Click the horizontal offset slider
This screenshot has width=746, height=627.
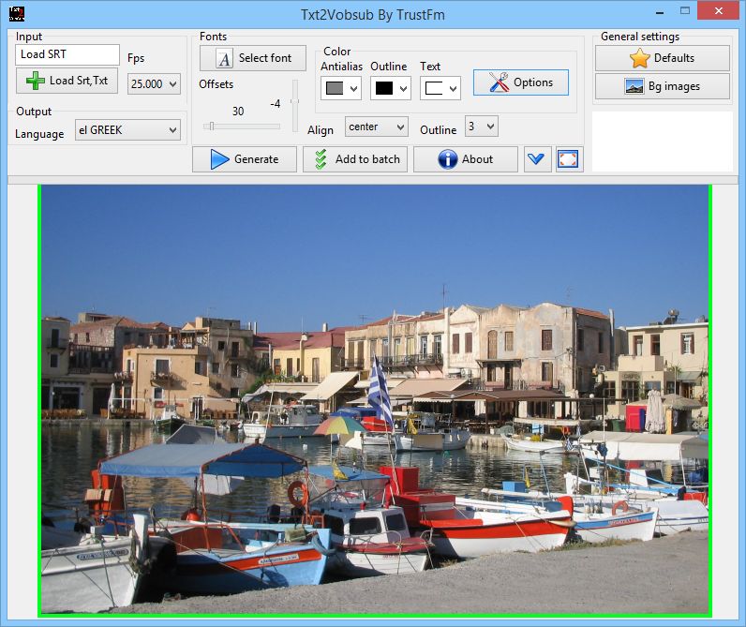pos(242,126)
